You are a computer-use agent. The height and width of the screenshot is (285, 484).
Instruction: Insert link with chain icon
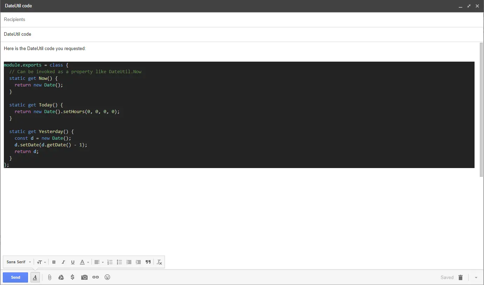pos(96,277)
